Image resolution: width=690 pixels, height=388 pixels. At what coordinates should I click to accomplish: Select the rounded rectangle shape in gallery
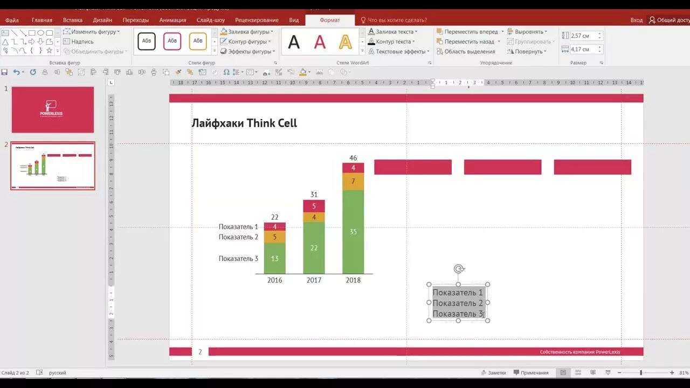pos(50,33)
